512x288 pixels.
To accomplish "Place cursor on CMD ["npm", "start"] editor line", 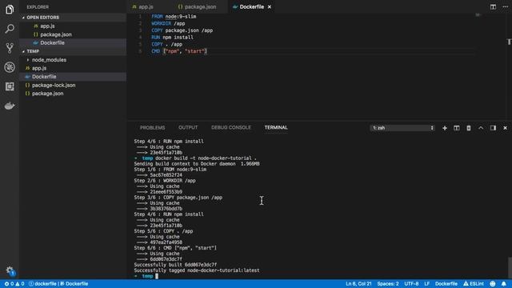I will click(x=179, y=51).
